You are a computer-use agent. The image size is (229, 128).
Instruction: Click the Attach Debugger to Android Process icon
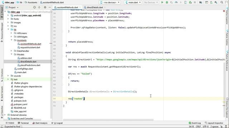point(190,2)
